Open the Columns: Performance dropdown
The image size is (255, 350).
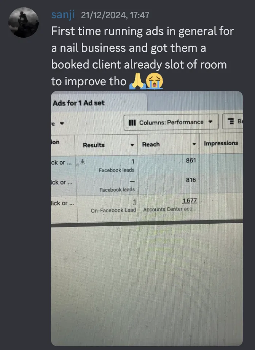coord(171,122)
